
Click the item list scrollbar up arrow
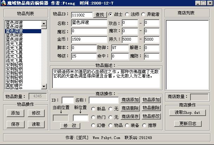[44, 24]
